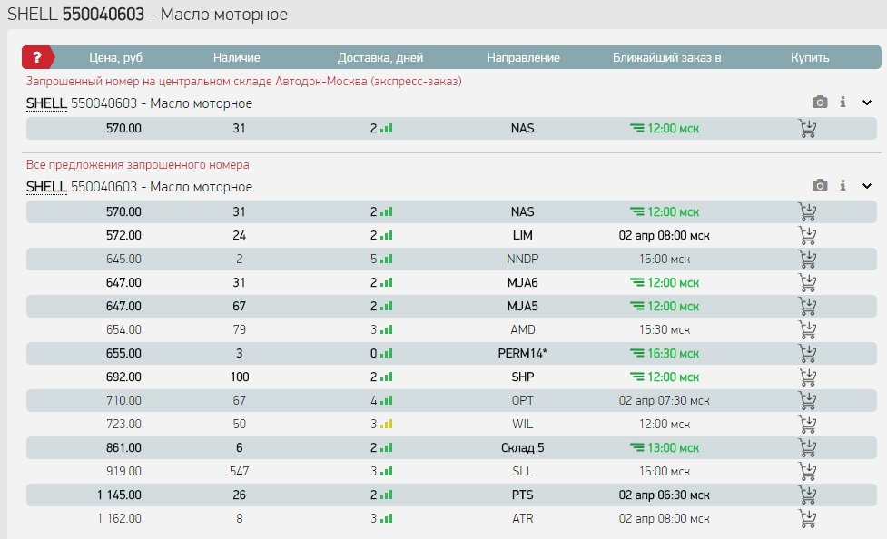Open SHELL brand link in express-order section
The width and height of the screenshot is (887, 539).
pos(46,103)
